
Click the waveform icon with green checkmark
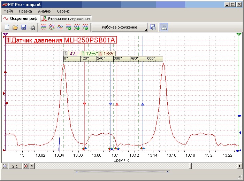coord(68,27)
